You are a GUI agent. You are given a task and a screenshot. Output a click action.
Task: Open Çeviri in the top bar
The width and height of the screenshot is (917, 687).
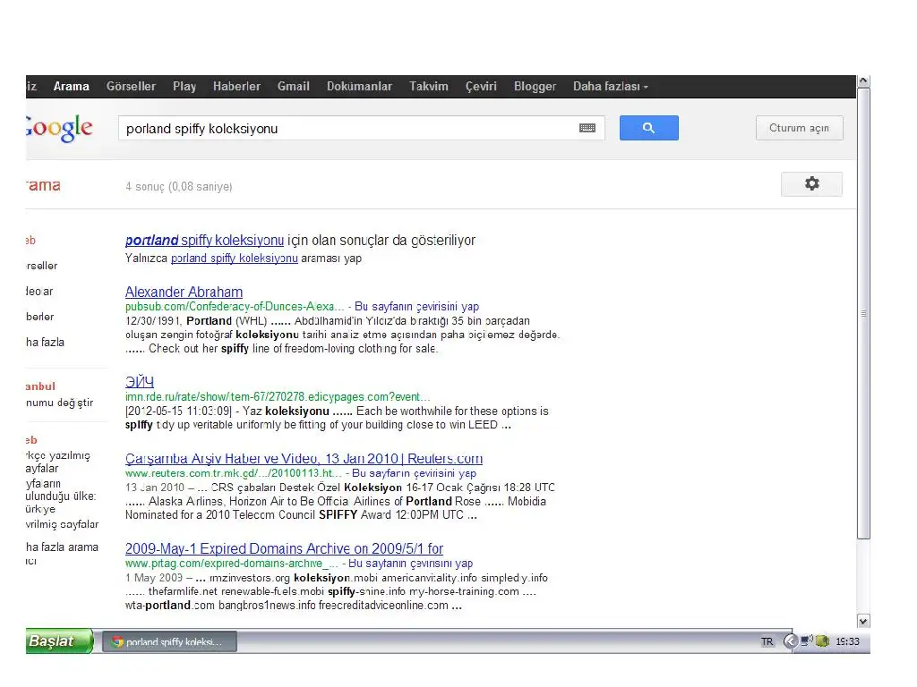[481, 87]
